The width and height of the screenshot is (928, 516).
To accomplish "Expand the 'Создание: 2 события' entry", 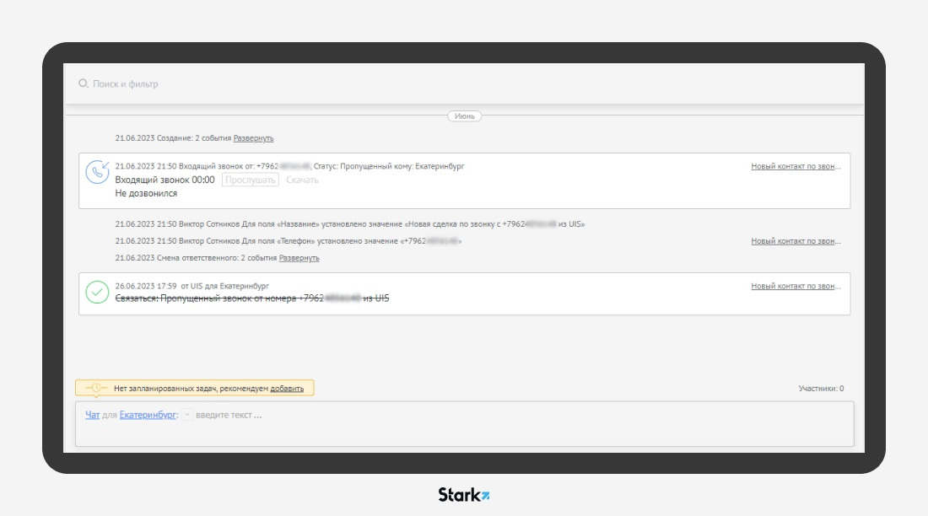I will (253, 138).
